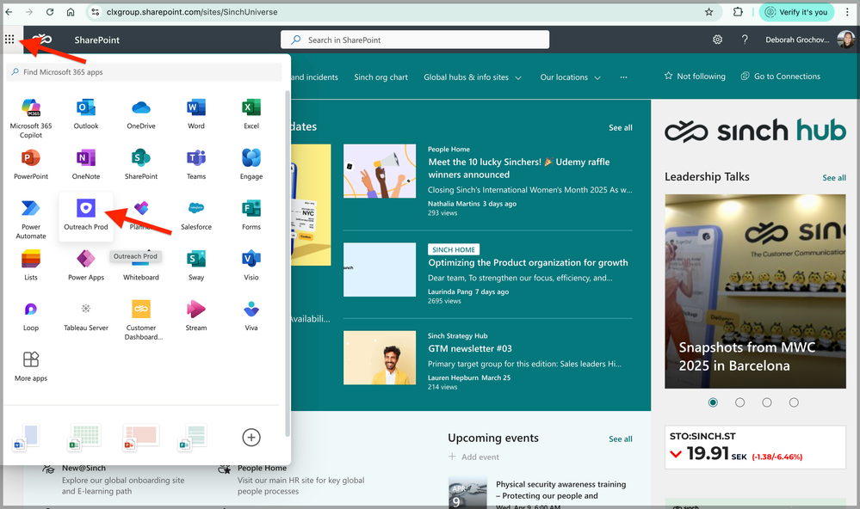The width and height of the screenshot is (860, 509).
Task: Open Power Automate app
Action: [31, 219]
